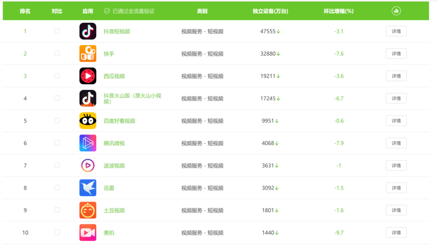The image size is (438, 248).
Task: Click the 腾讯微视 gradient play icon
Action: tap(88, 143)
